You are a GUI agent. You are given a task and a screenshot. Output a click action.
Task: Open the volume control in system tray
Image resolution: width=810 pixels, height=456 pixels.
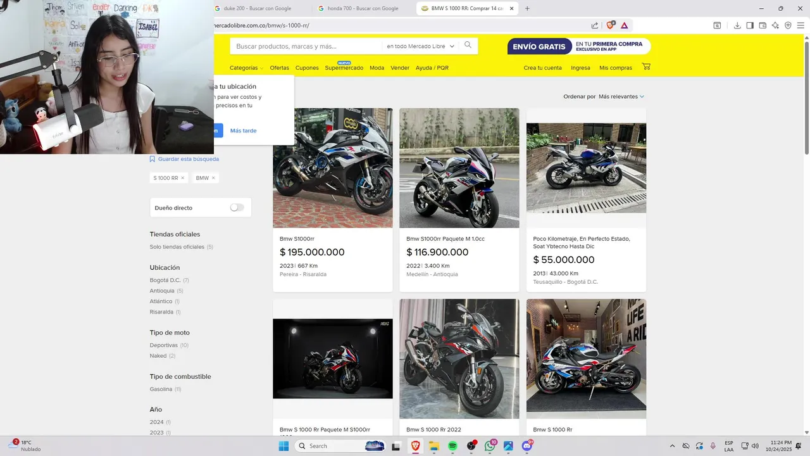click(x=755, y=446)
